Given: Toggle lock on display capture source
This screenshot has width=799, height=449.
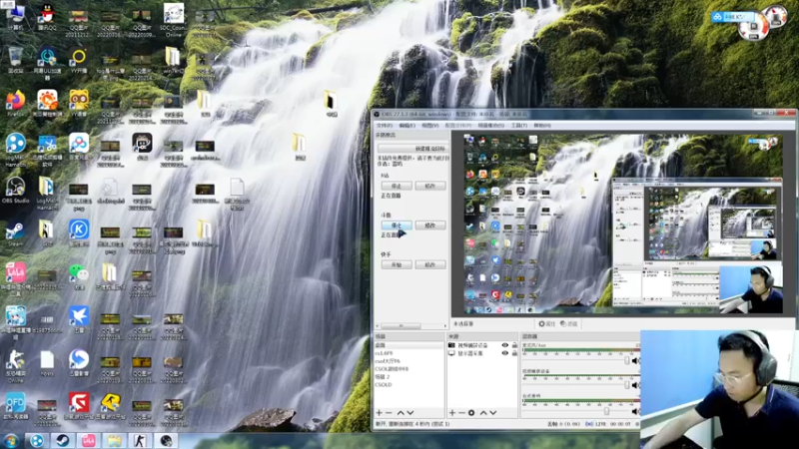Looking at the screenshot, I should click(x=514, y=353).
